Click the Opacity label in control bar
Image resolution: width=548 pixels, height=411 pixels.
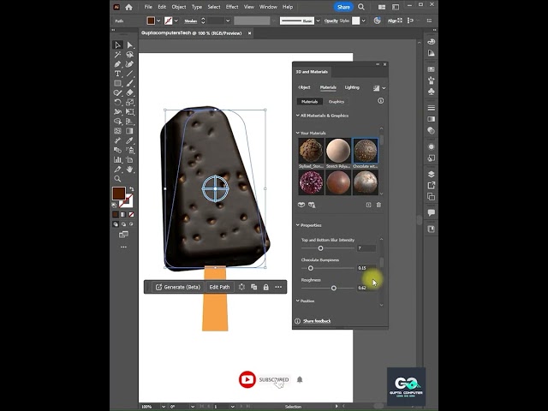[x=331, y=21]
